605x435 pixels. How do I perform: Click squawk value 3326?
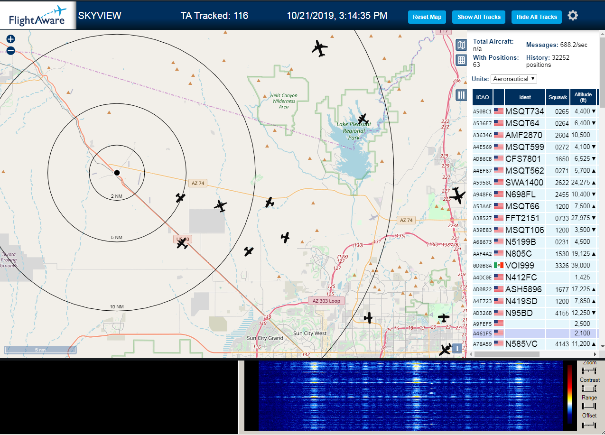tap(562, 266)
